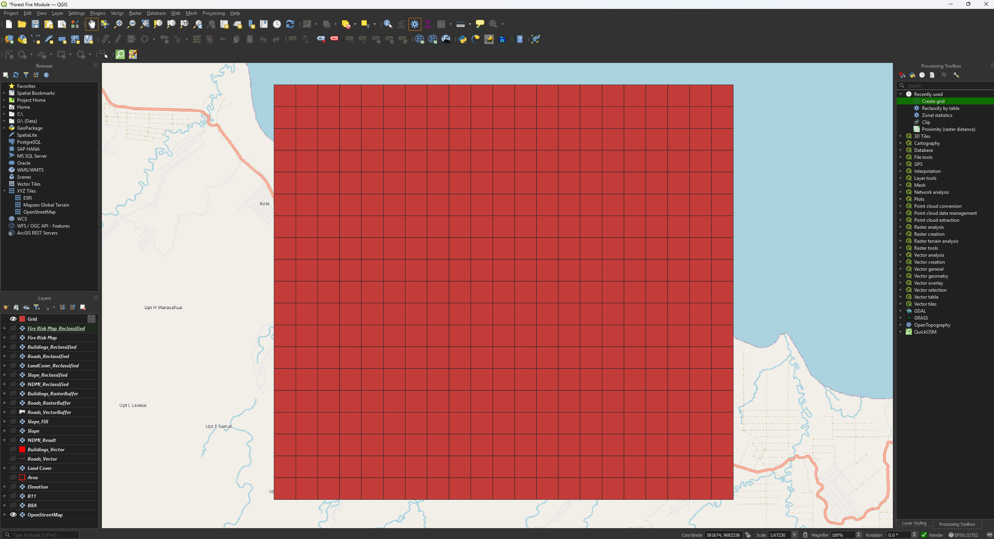Click the Refresh map canvas icon
This screenshot has width=994, height=539.
290,24
